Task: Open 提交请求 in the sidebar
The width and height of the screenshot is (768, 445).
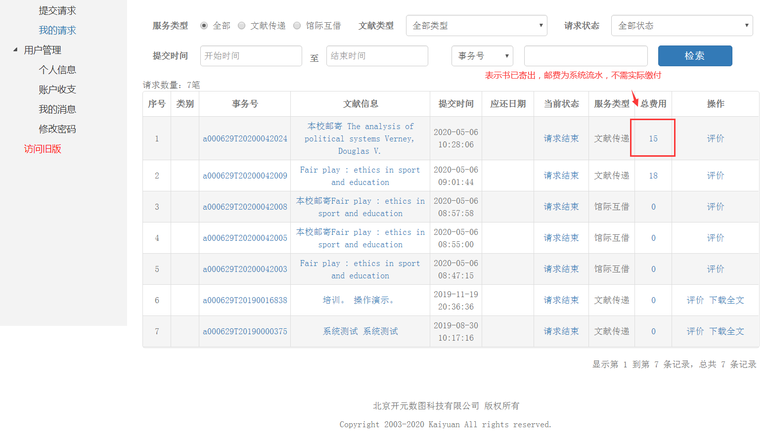Action: click(x=57, y=11)
